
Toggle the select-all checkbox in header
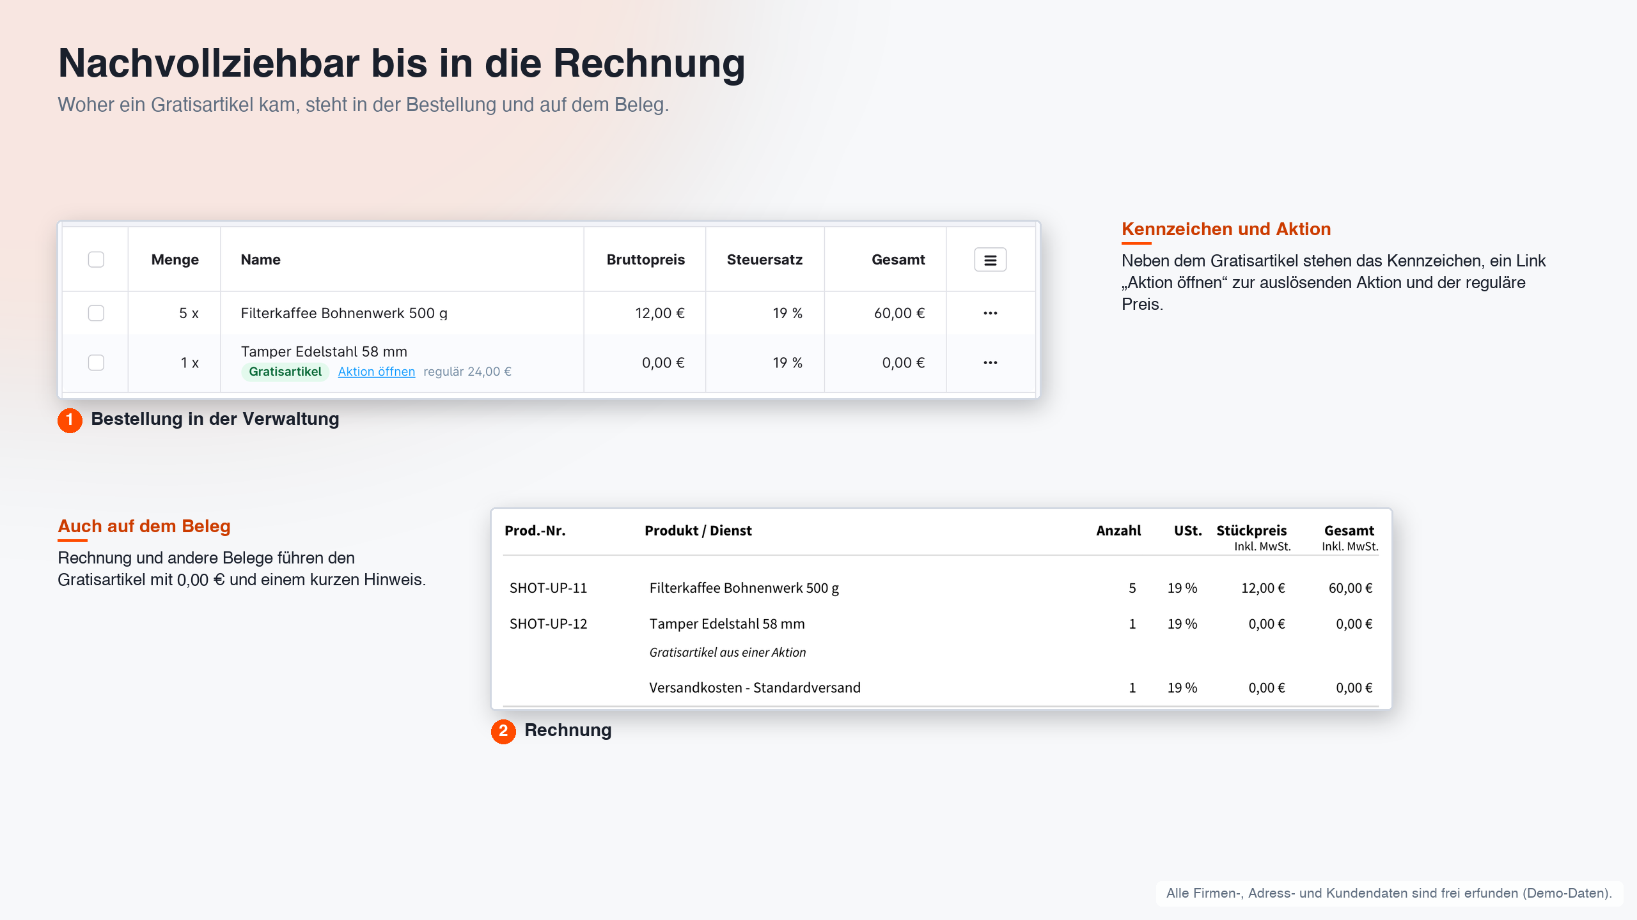(96, 259)
